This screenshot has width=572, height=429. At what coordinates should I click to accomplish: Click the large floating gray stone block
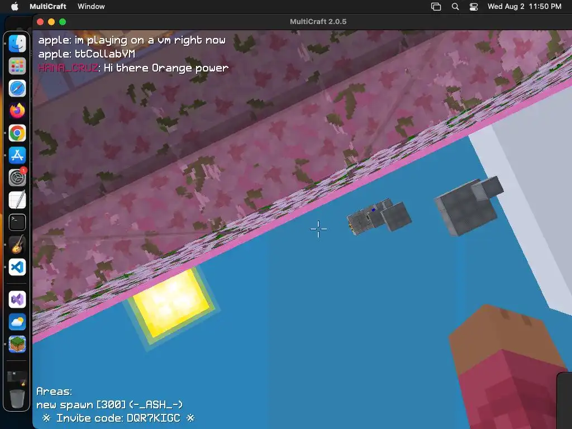pyautogui.click(x=469, y=207)
